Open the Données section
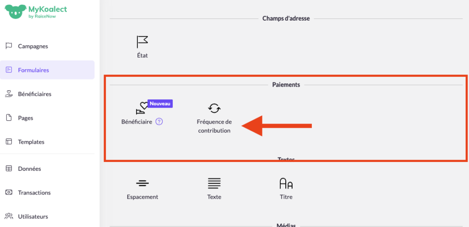Screen dimensions: 469x227 coord(29,169)
